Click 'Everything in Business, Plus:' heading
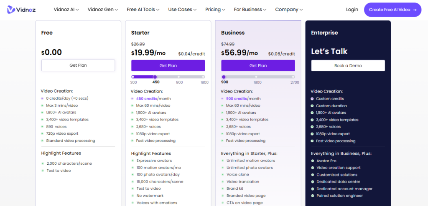Image resolution: width=428 pixels, height=206 pixels. [341, 154]
